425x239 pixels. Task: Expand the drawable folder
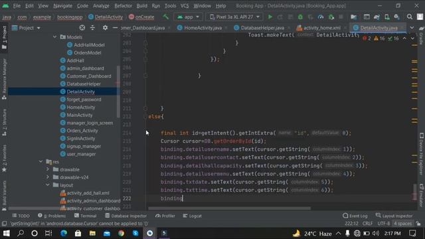coord(48,169)
